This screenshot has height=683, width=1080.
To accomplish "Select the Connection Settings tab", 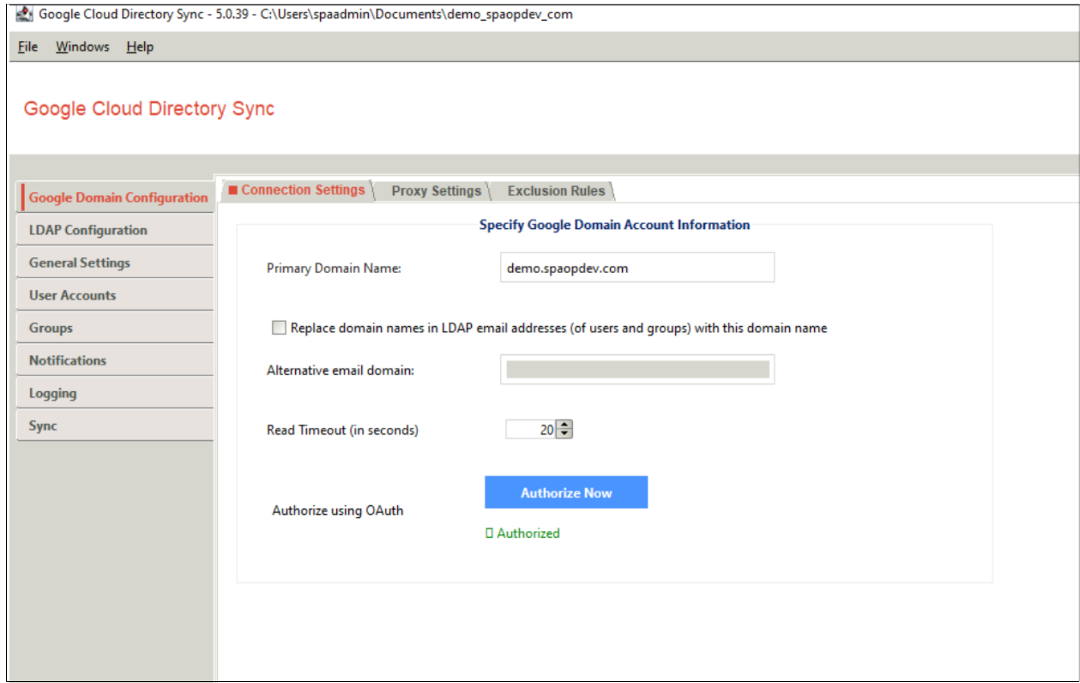I will pos(302,190).
